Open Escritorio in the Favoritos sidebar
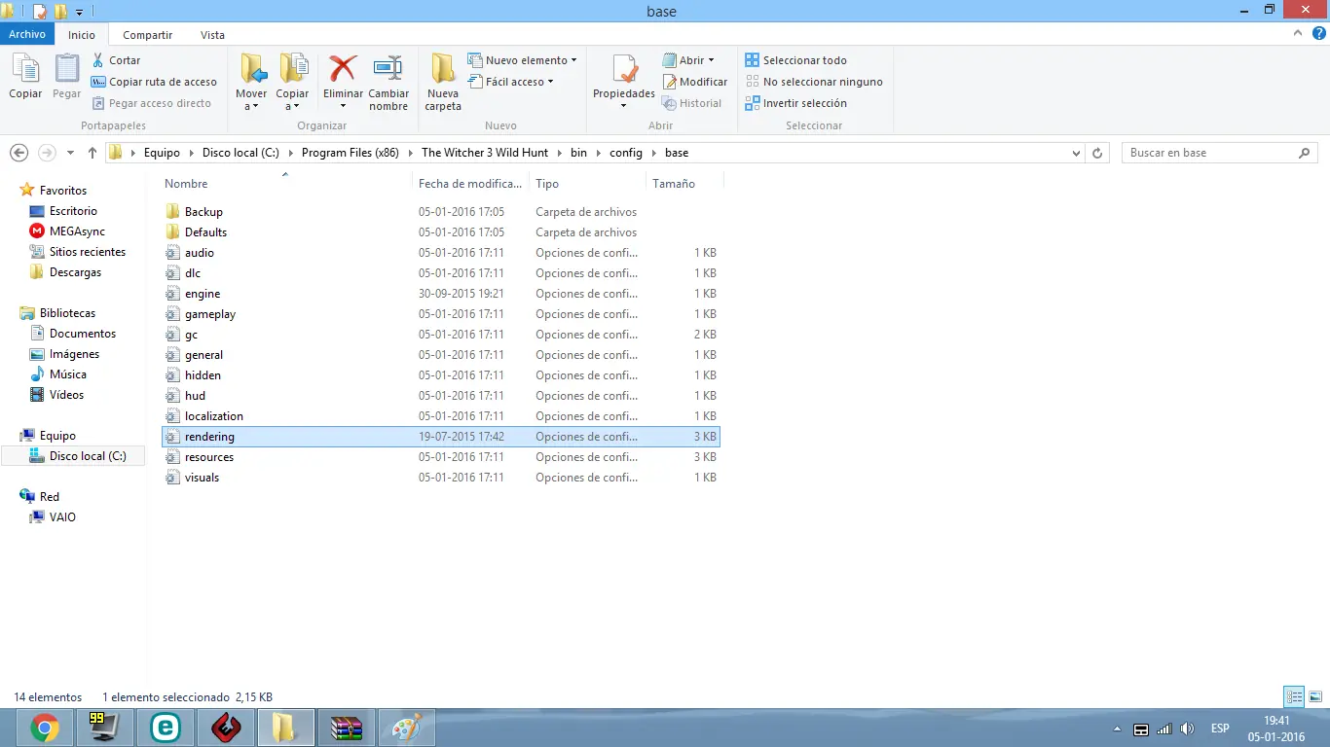This screenshot has height=747, width=1330. coord(74,211)
